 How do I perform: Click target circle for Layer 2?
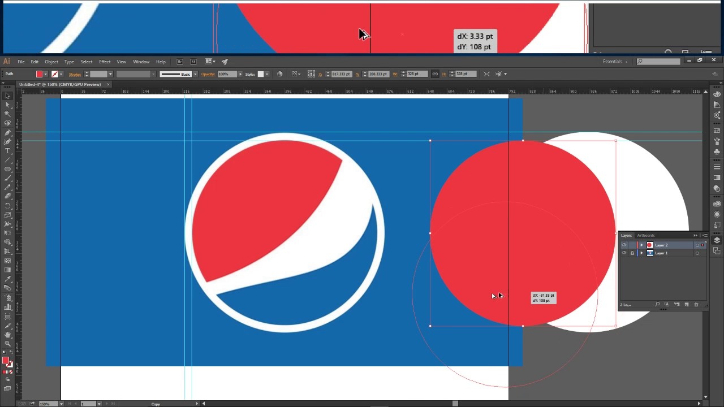697,245
